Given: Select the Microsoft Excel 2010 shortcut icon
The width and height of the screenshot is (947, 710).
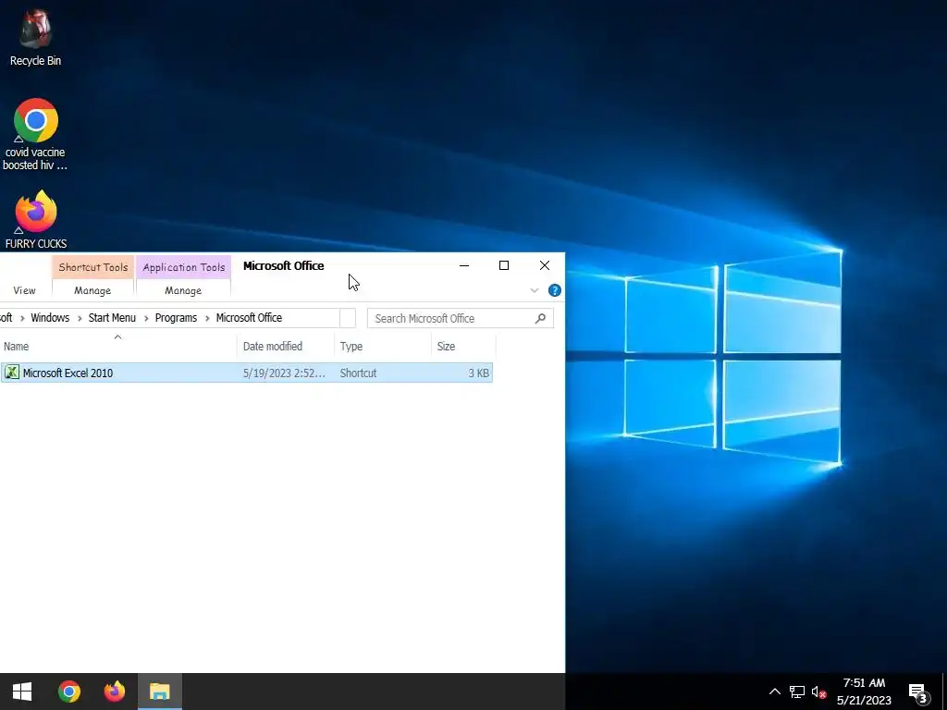Looking at the screenshot, I should 11,373.
